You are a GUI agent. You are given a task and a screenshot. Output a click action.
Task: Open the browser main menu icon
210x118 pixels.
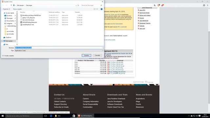(208, 5)
